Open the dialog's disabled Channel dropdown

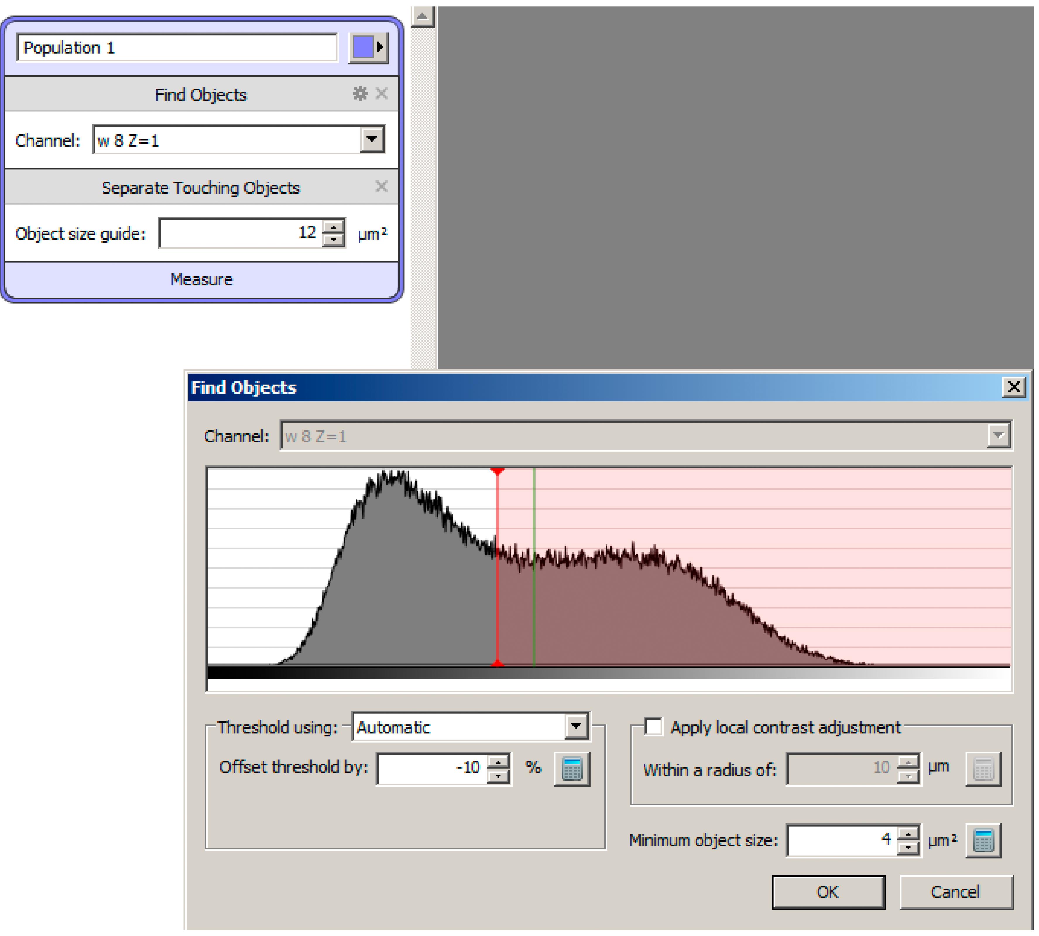[x=998, y=436]
